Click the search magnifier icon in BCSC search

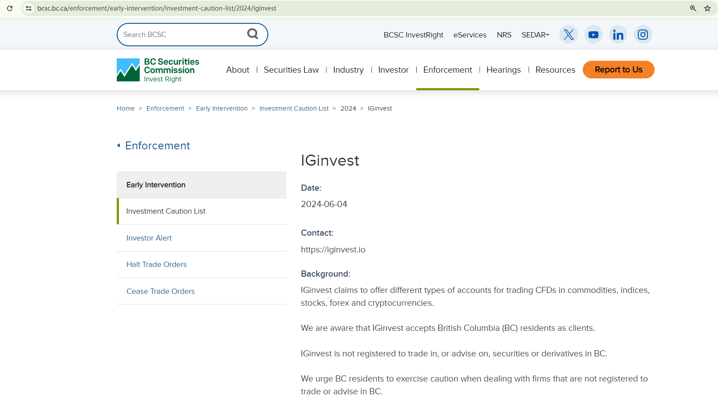252,34
